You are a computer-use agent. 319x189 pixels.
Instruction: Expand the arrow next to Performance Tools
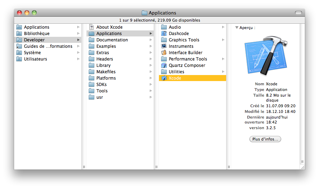point(223,59)
